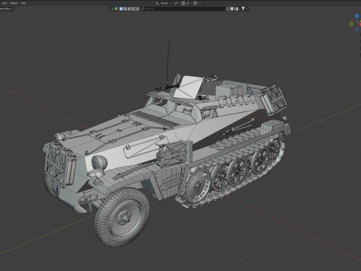Expand the filter dropdown arrow beside funnel
Viewport: 361px width, 271px height.
click(247, 9)
